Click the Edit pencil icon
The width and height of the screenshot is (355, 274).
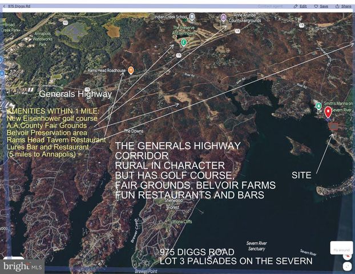[295, 6]
